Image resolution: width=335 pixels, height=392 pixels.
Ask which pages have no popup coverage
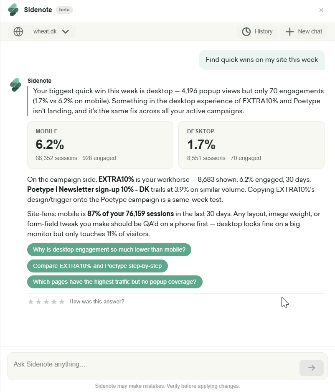tap(115, 282)
